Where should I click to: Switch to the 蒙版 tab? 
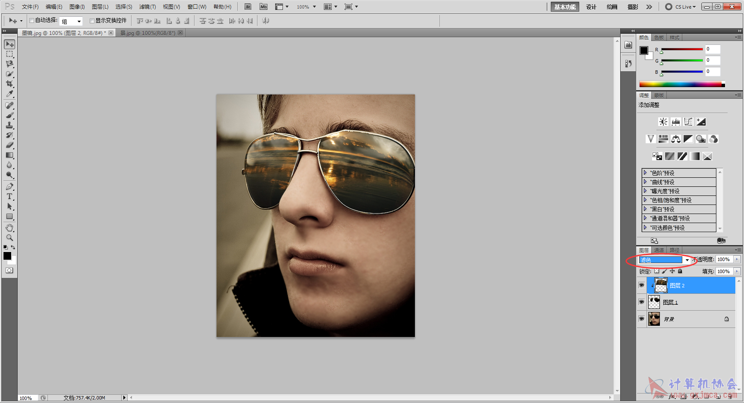point(659,95)
